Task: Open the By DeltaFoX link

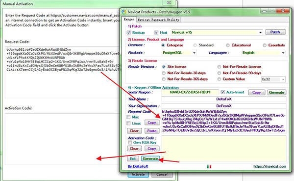Action: click(x=138, y=166)
